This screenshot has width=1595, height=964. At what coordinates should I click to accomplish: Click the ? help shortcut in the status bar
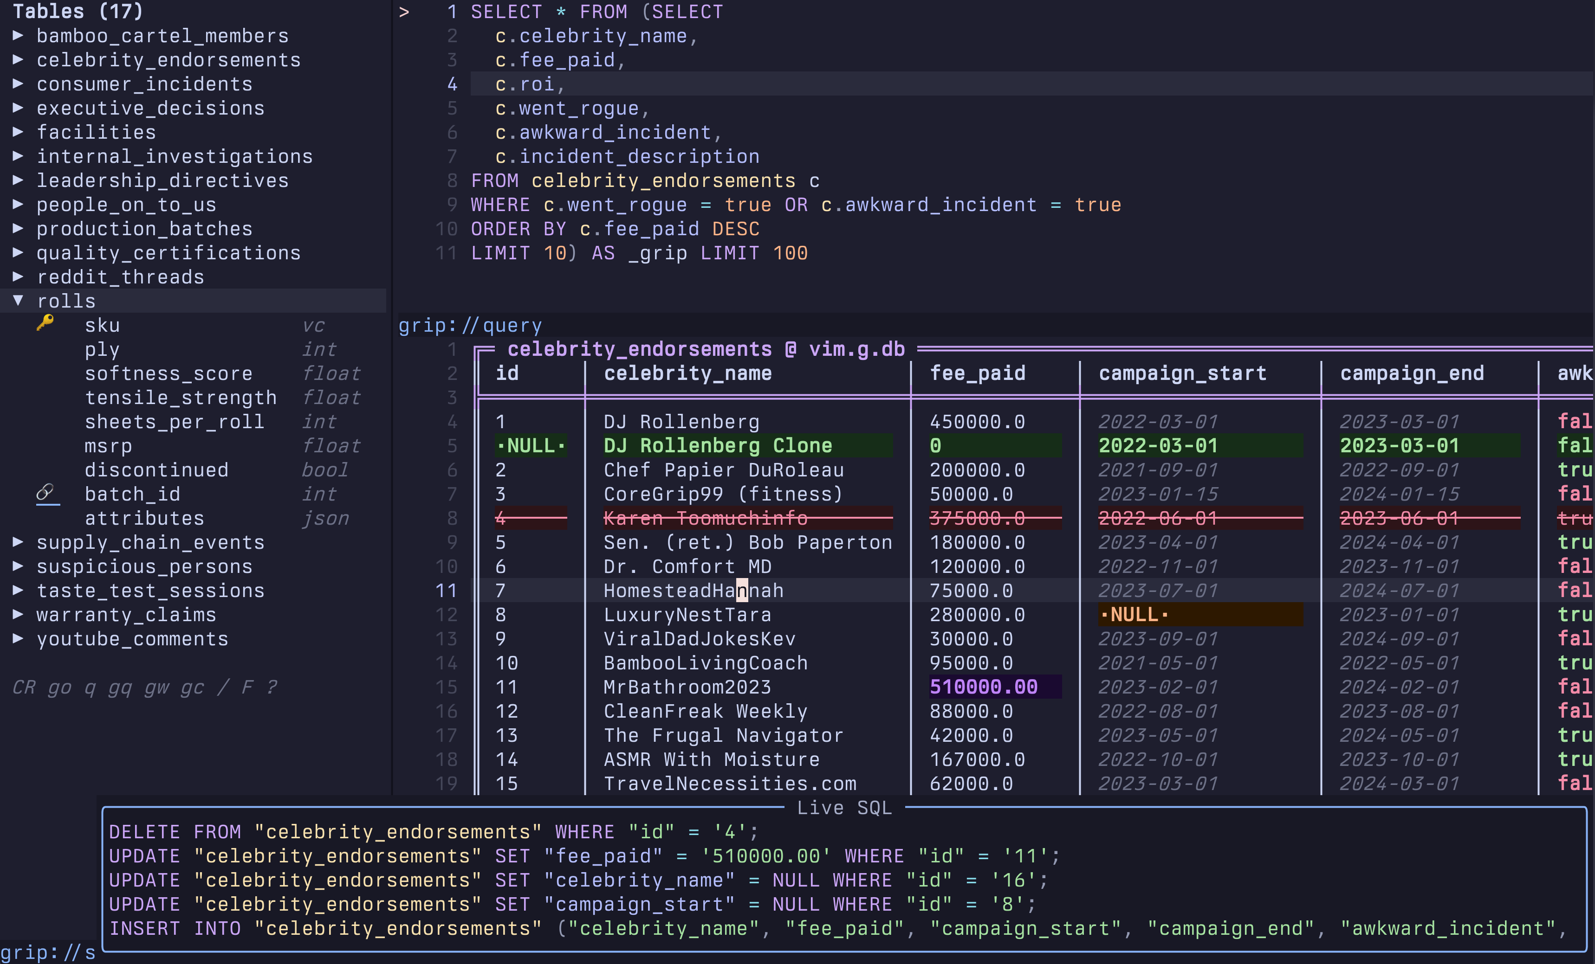pos(272,687)
